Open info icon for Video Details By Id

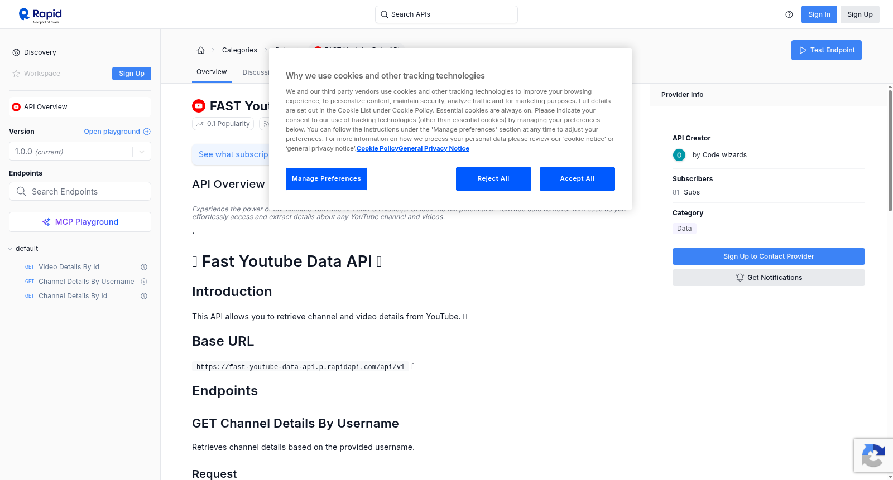[144, 267]
